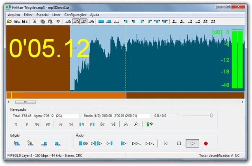Click the fast-forward plus button
Image resolution: width=252 pixels, height=166 pixels.
click(150, 144)
